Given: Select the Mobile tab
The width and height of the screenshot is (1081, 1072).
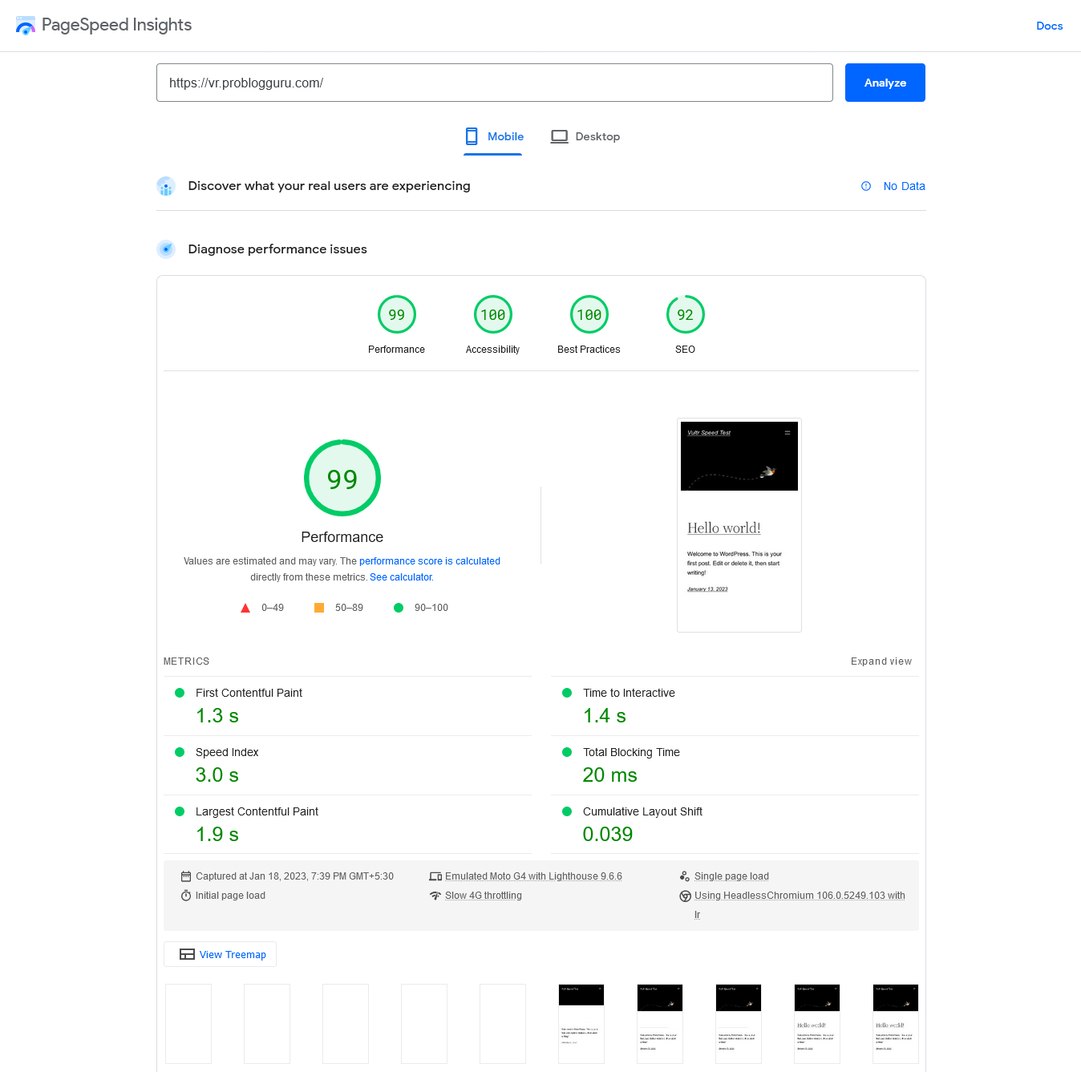Looking at the screenshot, I should [x=494, y=137].
